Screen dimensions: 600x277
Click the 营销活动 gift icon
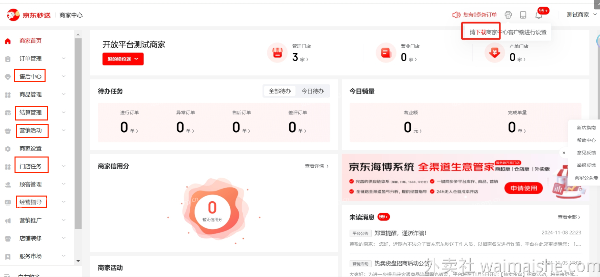pos(8,131)
